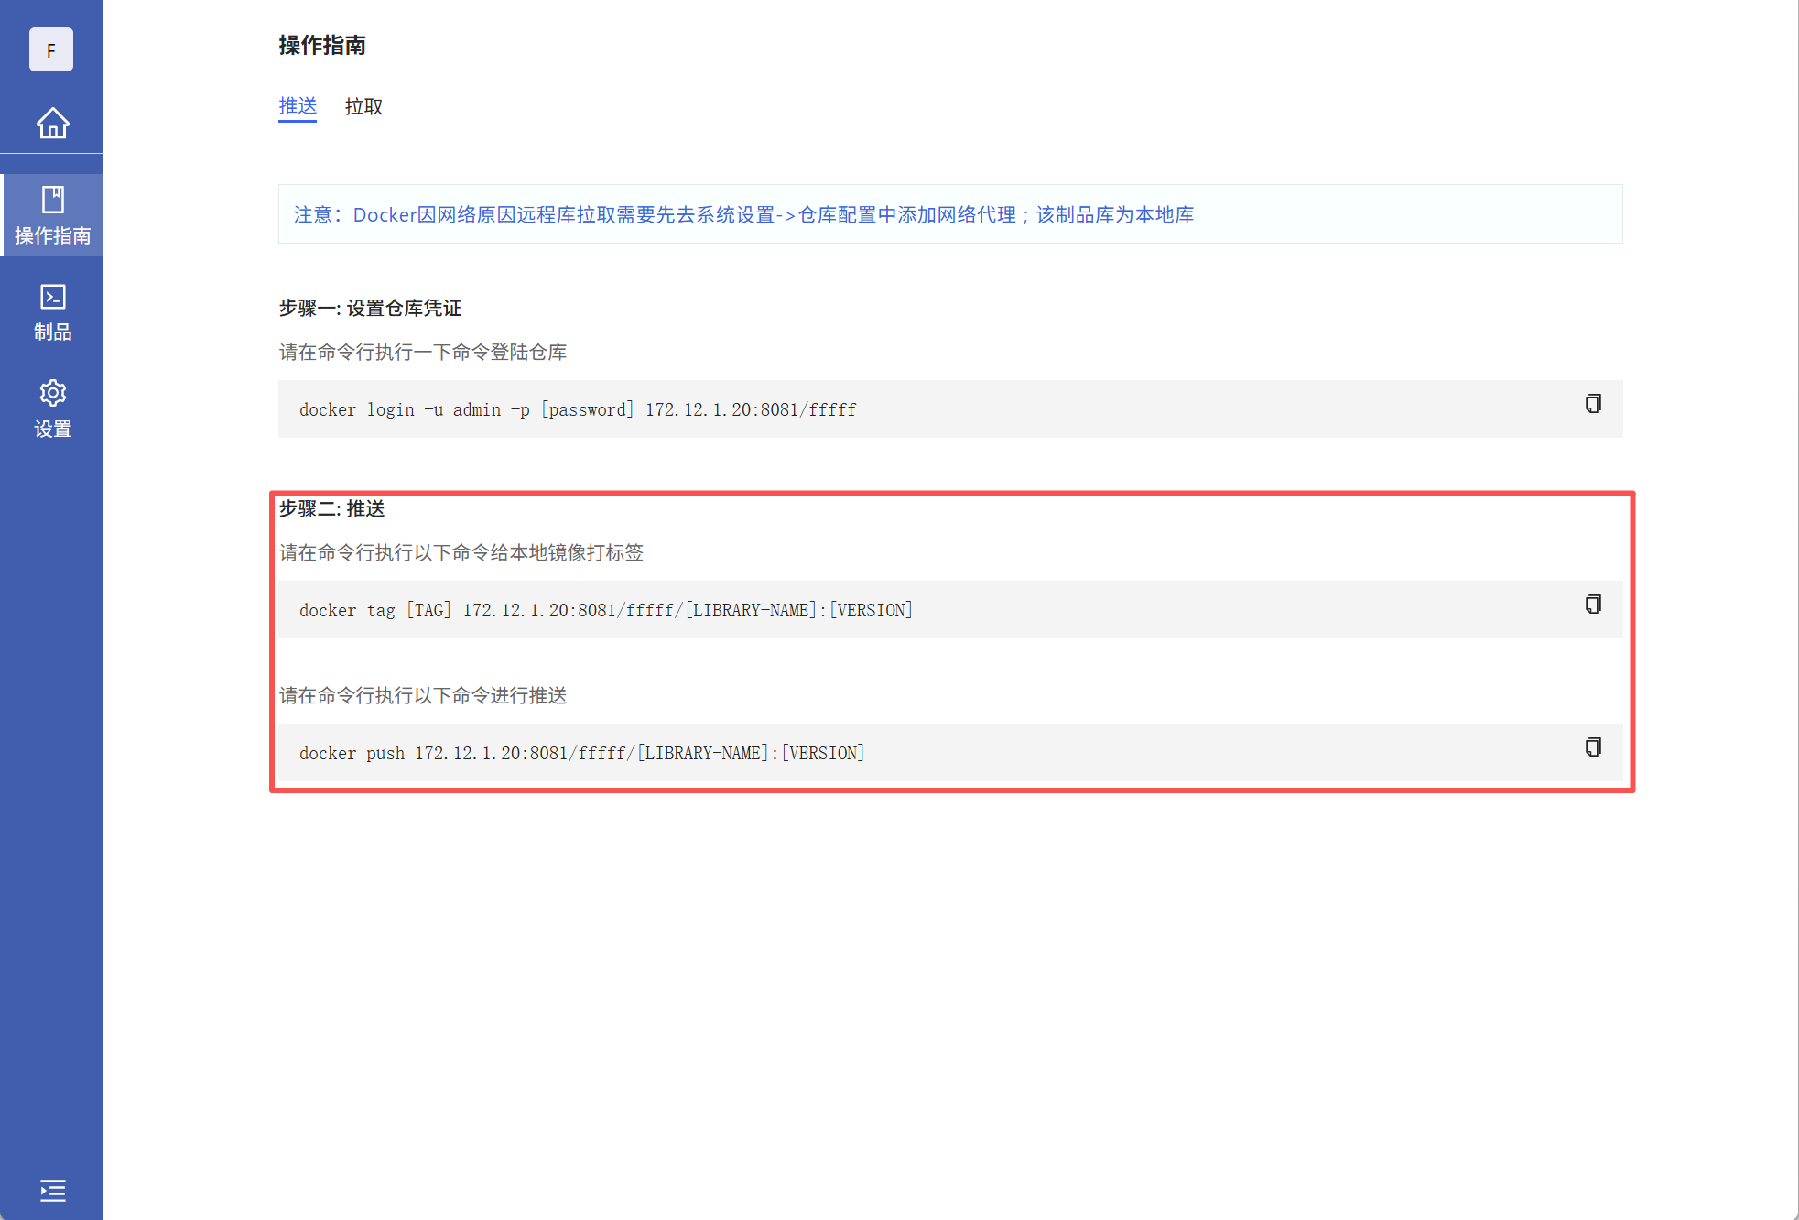Viewport: 1799px width, 1220px height.
Task: Switch to the 拉取 tab
Action: coord(363,106)
